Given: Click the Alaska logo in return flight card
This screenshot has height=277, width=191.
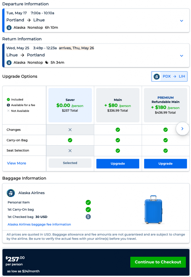Looking at the screenshot, I should 9,62.
